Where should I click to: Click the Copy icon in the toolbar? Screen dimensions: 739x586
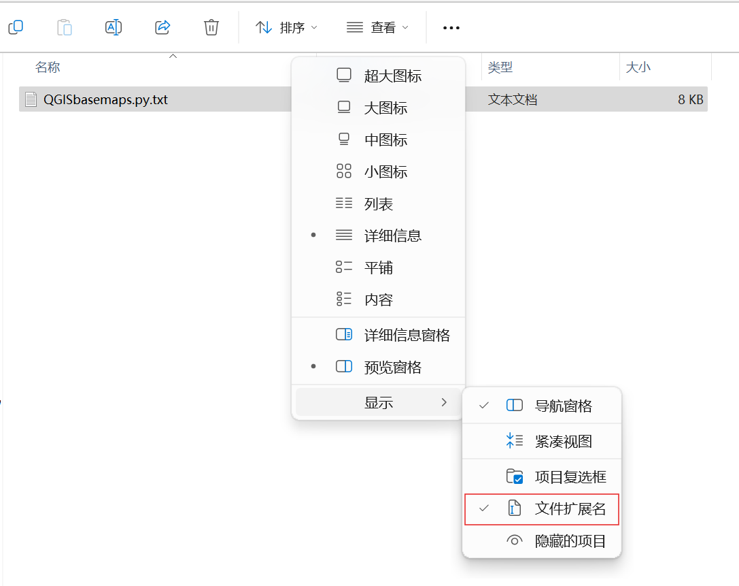coord(15,27)
